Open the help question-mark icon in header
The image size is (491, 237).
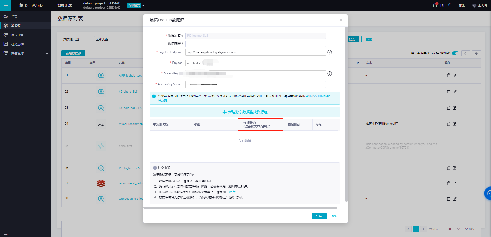[442, 5]
